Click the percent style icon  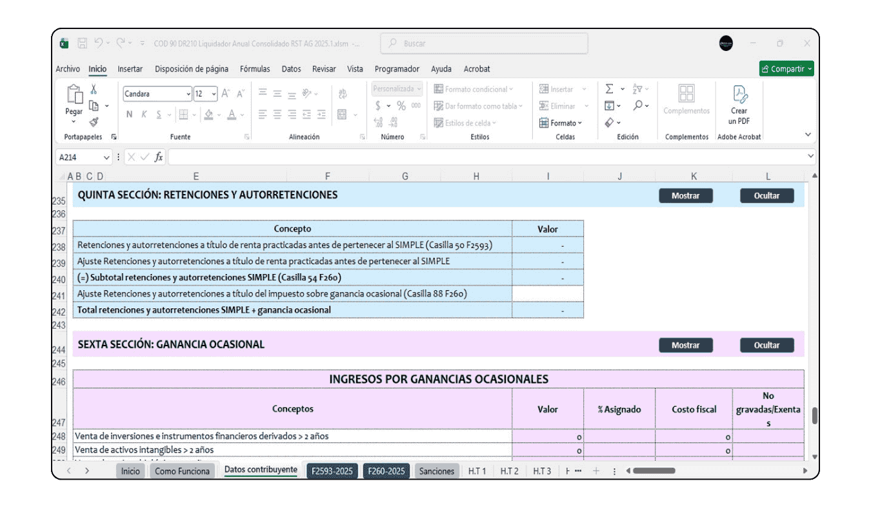pyautogui.click(x=401, y=106)
